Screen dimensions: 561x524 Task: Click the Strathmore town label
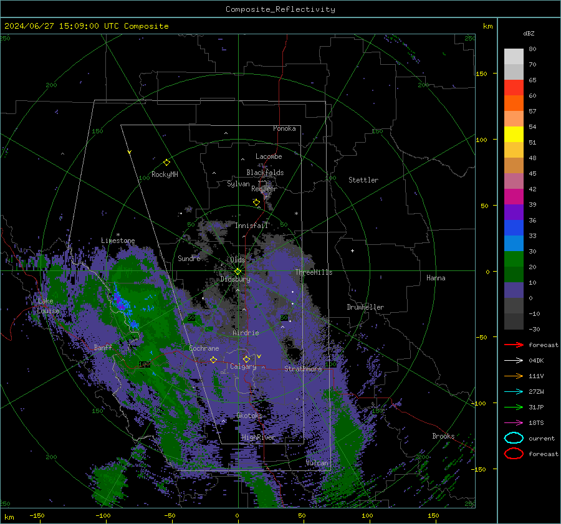pyautogui.click(x=303, y=369)
